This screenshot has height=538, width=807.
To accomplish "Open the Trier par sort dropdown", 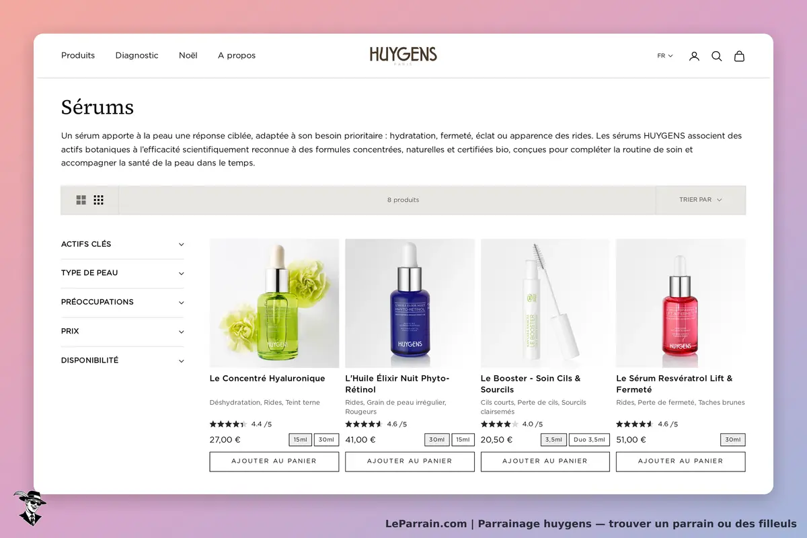I will point(701,200).
